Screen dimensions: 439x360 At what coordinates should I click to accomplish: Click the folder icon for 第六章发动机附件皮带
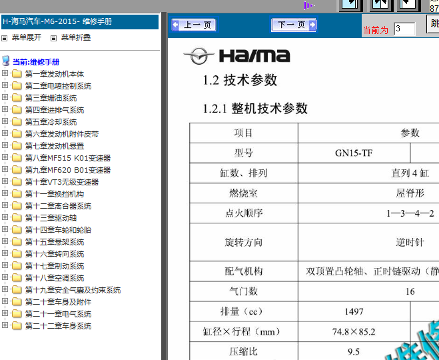(x=17, y=134)
